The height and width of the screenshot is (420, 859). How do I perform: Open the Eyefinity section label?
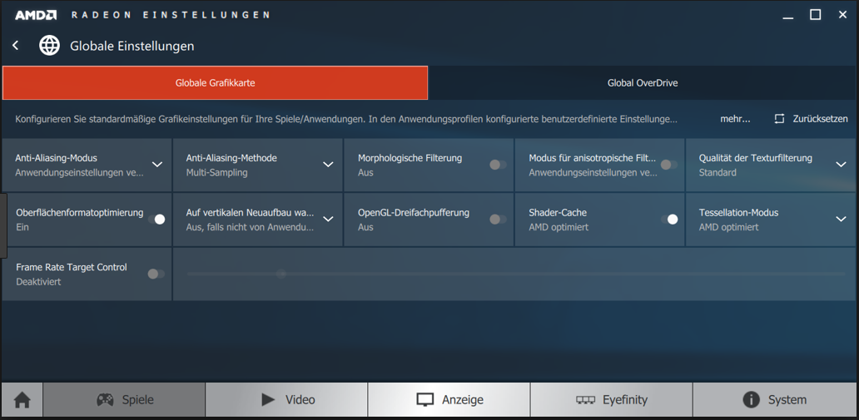click(x=625, y=400)
